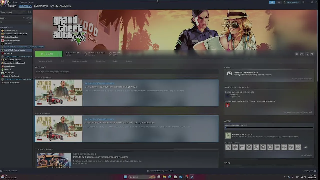Image resolution: width=320 pixels, height=180 pixels.
Task: Click the ready-to-play filter icon in sidebar
Action: point(31,18)
